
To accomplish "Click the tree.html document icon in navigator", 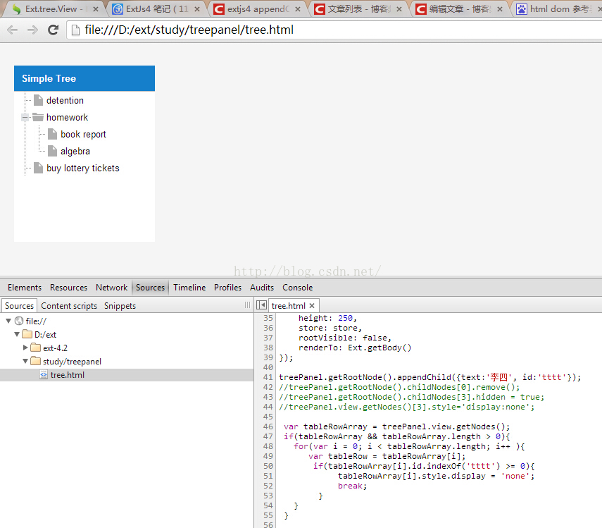I will [44, 374].
